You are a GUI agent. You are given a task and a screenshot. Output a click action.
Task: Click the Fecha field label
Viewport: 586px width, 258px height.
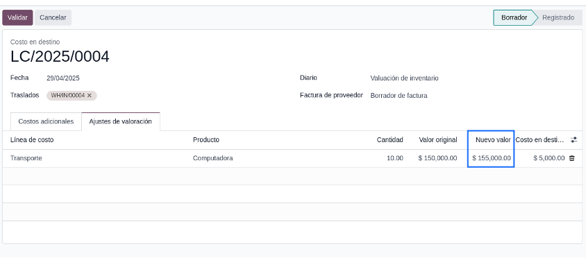(19, 78)
